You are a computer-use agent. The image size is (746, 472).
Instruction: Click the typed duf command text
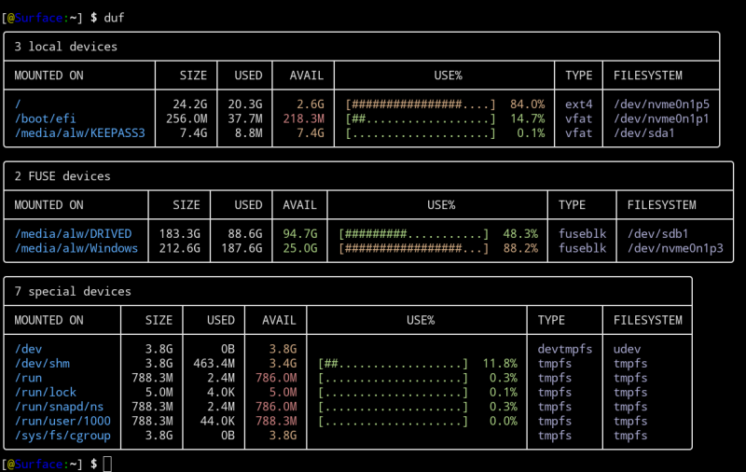click(x=115, y=18)
